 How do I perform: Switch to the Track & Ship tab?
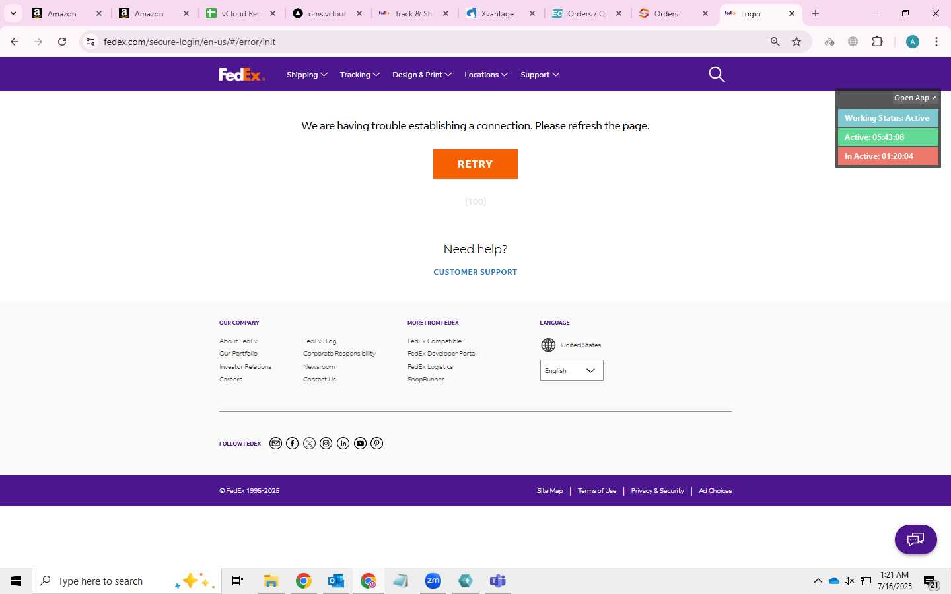pos(413,13)
